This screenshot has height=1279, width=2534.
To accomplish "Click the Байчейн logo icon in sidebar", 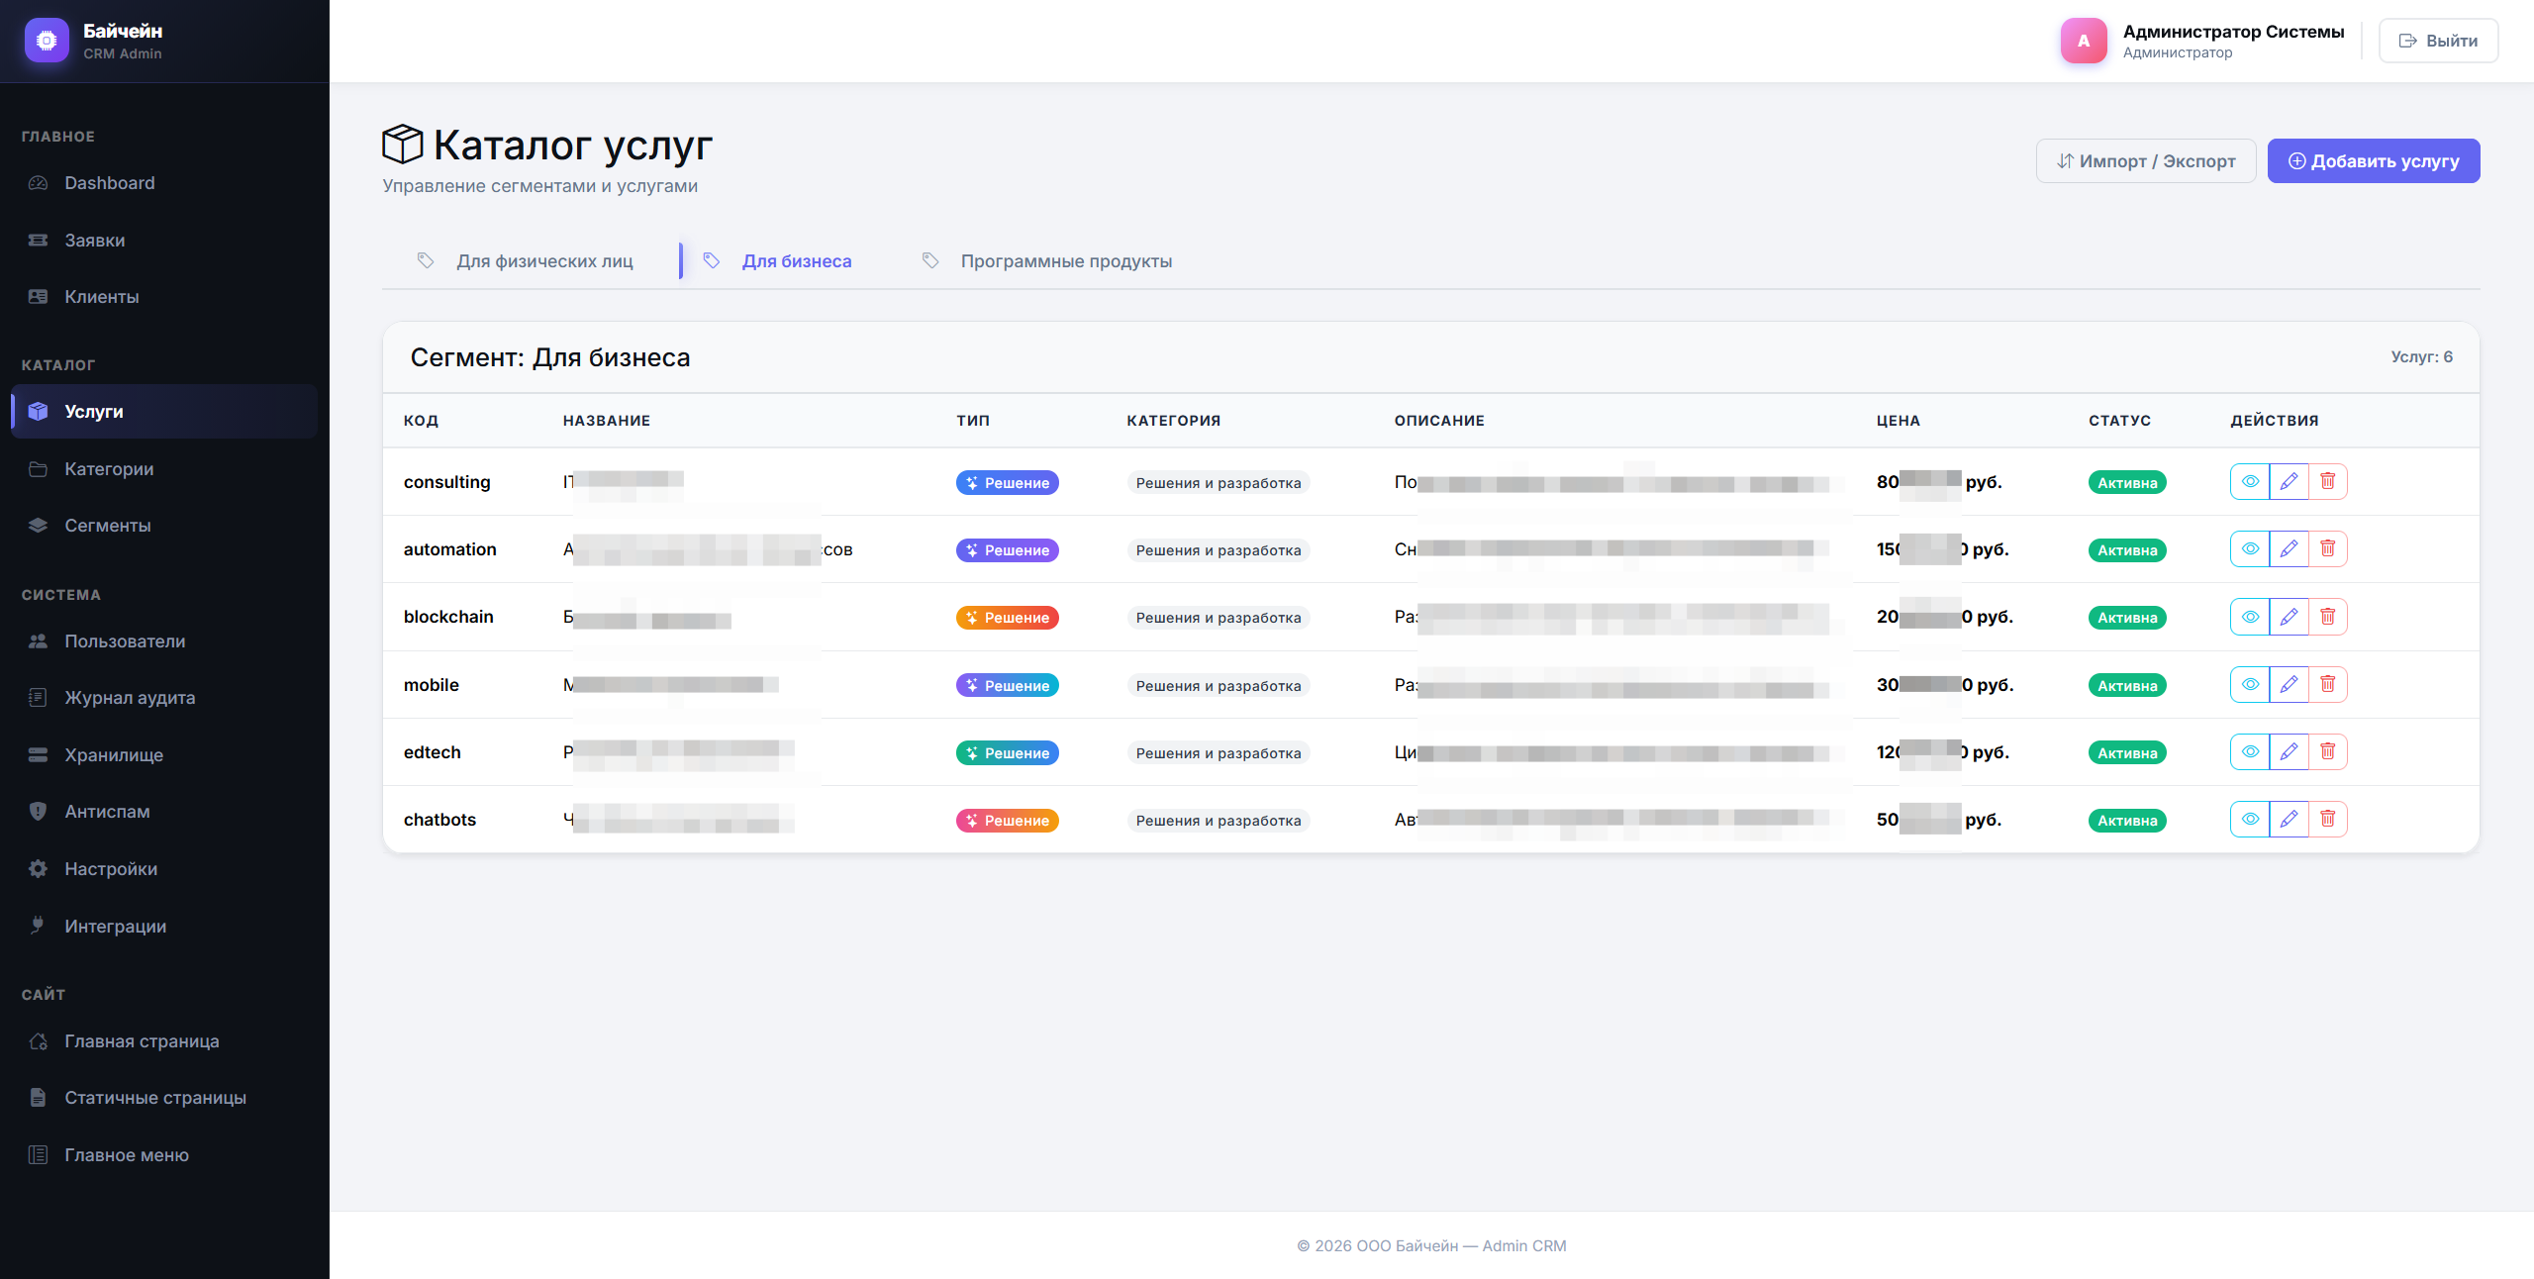I will click(47, 41).
